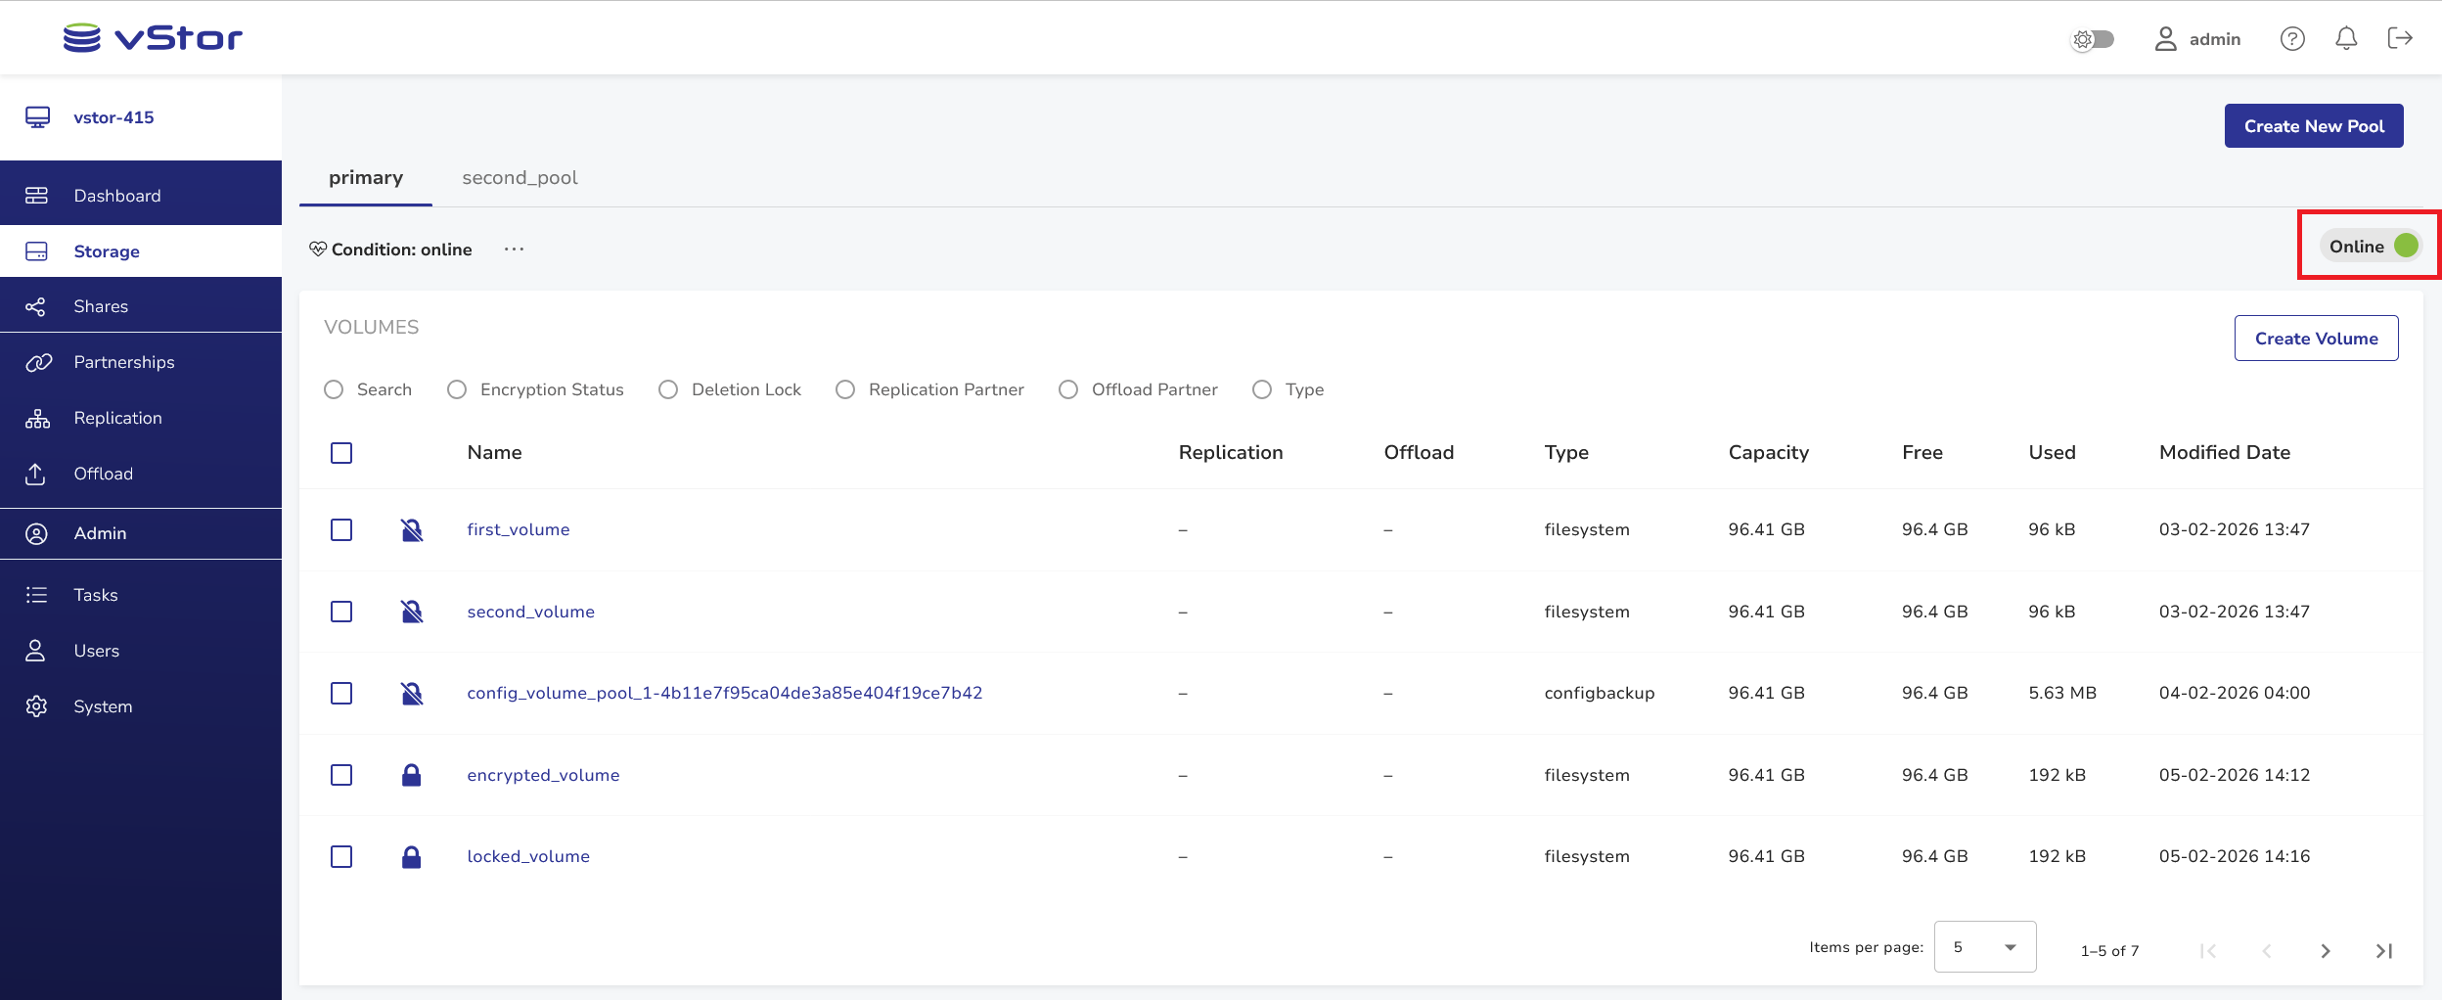2442x1000 pixels.
Task: Open the three-dots pool options menu
Action: coord(514,250)
